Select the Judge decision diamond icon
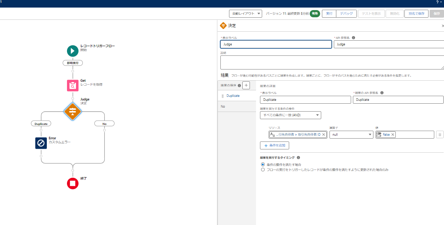The width and height of the screenshot is (444, 225). (73, 111)
